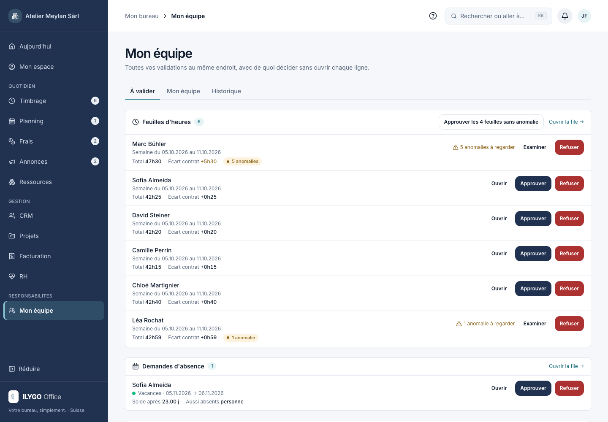The height and width of the screenshot is (422, 608).
Task: Click the Demandes d'absence calendar icon
Action: [x=136, y=366]
